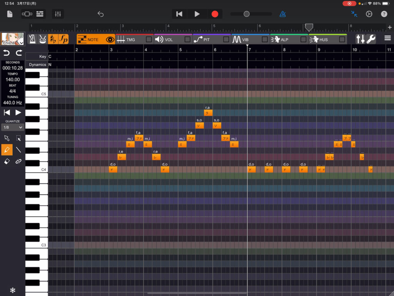Enable the TMG parameter checkbox
This screenshot has height=296, width=394.
149,39
